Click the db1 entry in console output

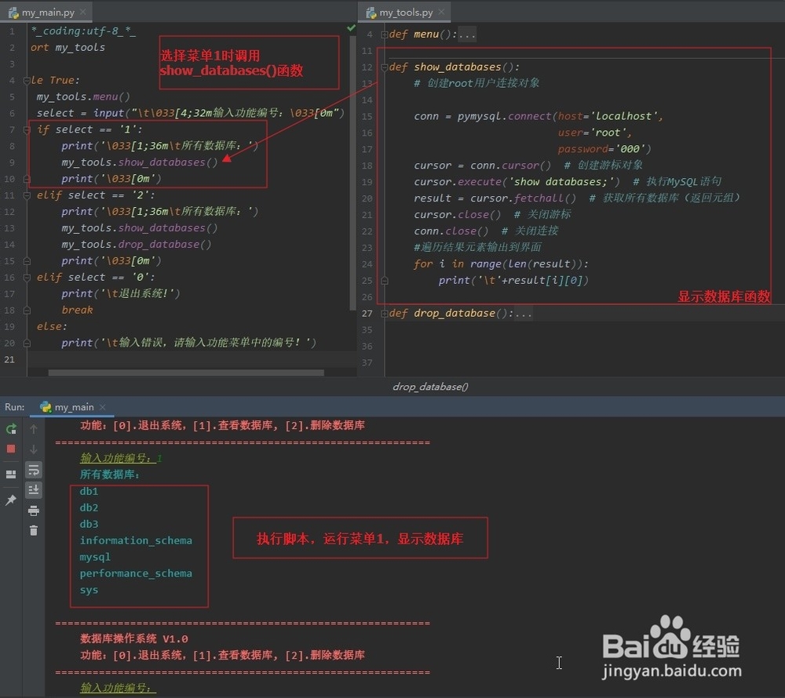point(89,492)
